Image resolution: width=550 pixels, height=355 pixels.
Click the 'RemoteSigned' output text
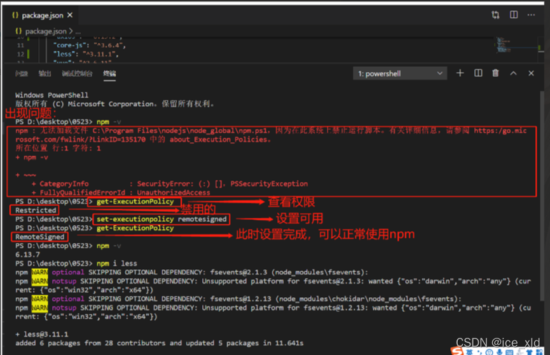39,237
